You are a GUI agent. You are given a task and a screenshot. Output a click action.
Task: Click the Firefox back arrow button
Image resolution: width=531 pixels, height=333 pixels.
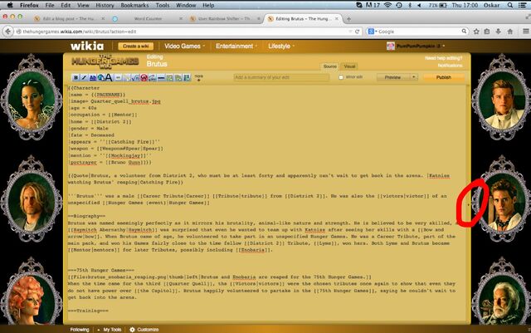click(7, 32)
